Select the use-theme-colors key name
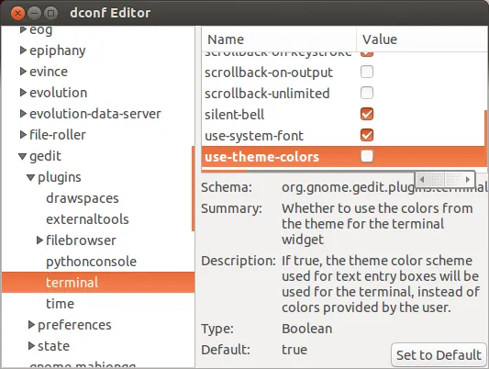Image resolution: width=489 pixels, height=369 pixels. pyautogui.click(x=262, y=157)
